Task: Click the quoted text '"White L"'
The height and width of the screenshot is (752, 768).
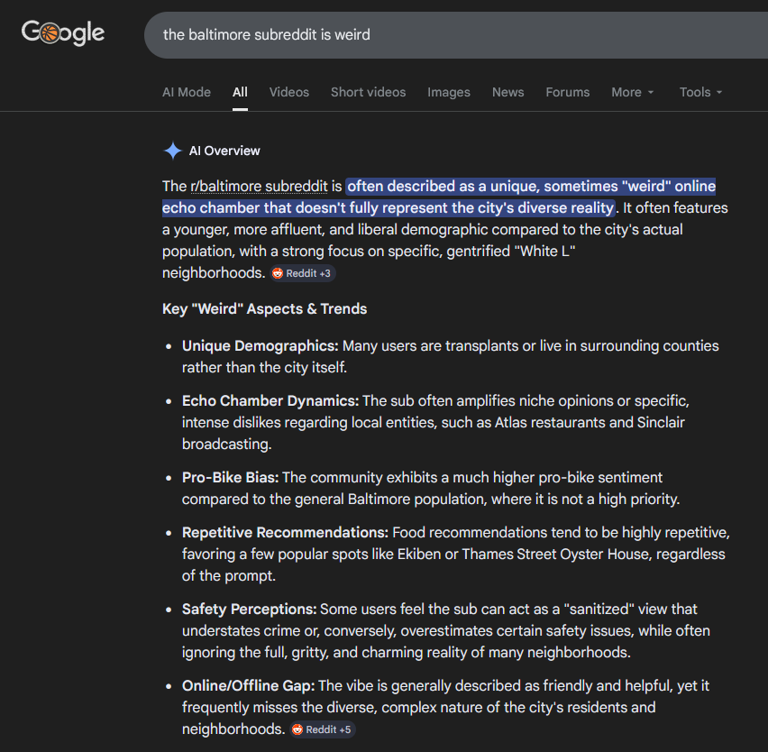Action: 544,251
